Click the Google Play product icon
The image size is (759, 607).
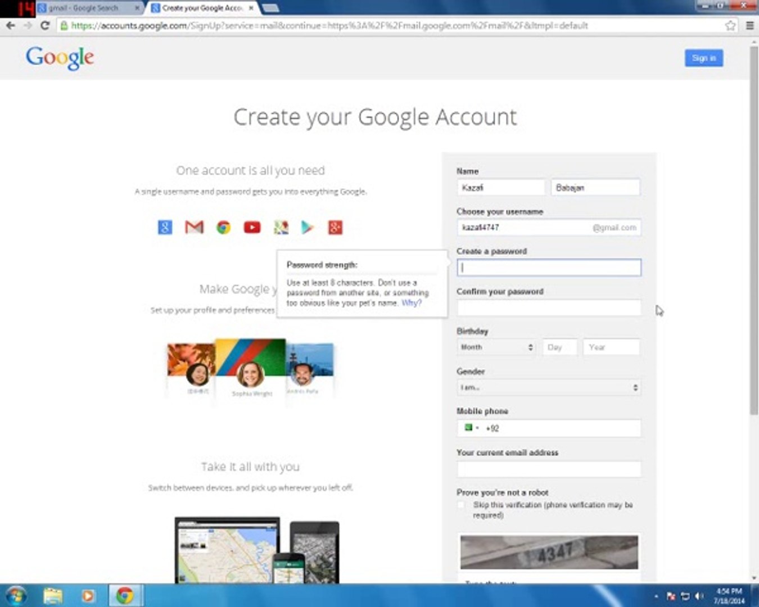point(307,227)
